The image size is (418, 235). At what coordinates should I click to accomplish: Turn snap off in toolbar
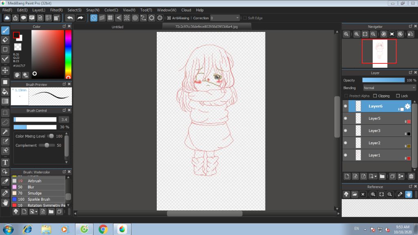93,18
